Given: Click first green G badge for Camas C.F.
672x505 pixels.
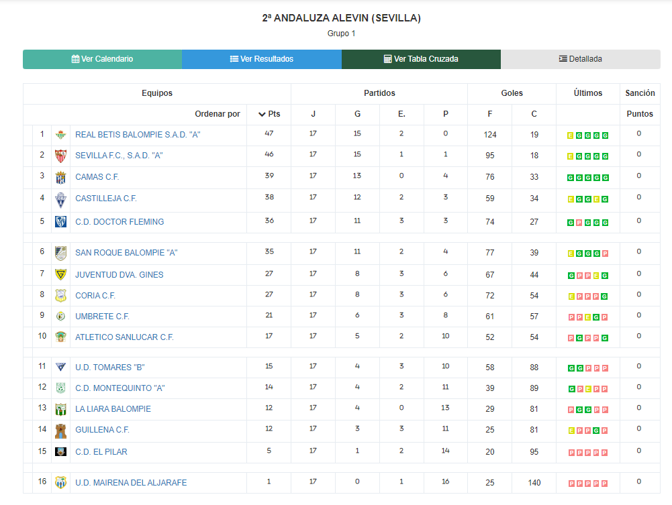Looking at the screenshot, I should coord(571,178).
